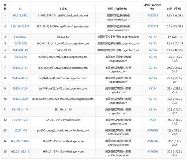The height and width of the screenshot is (160, 187).
Task: Select hostname be3632.nr51.b023723-0.iah02.atlas.cogentco.com
Action: 63,99
